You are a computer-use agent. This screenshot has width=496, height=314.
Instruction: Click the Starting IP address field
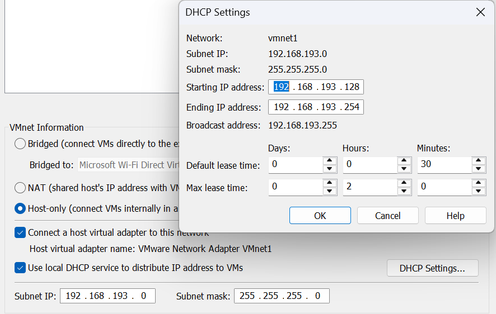tap(316, 87)
